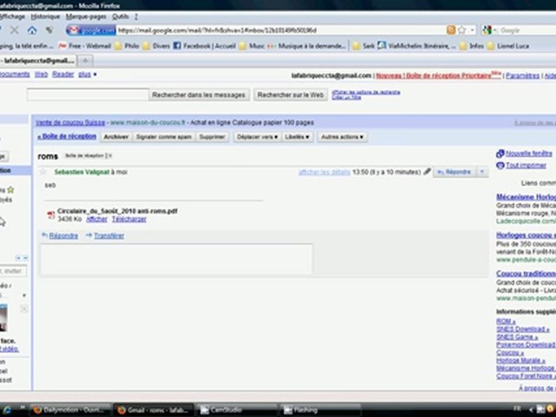The width and height of the screenshot is (556, 417).
Task: Open the Google search engine icon
Action: tap(488, 31)
